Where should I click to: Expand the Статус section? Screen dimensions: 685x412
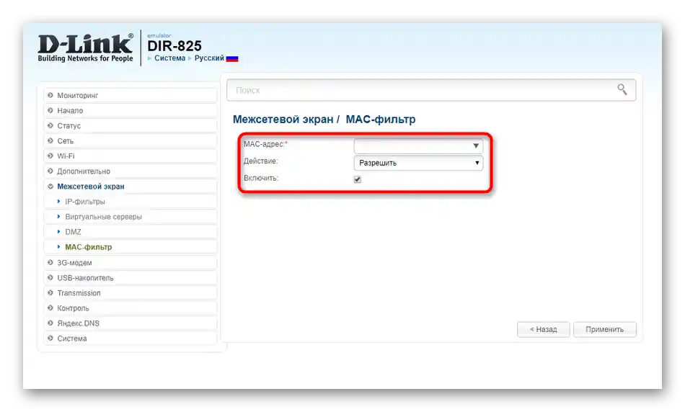[131, 126]
